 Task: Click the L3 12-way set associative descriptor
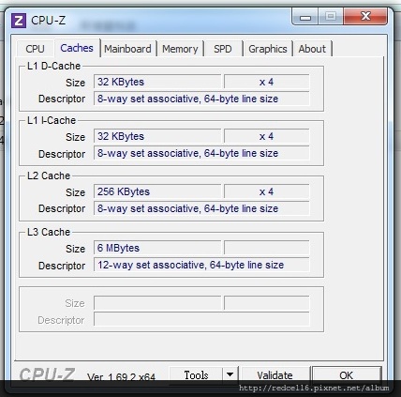(x=201, y=265)
